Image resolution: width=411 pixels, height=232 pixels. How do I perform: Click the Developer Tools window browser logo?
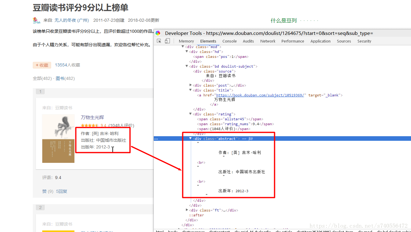pyautogui.click(x=158, y=33)
